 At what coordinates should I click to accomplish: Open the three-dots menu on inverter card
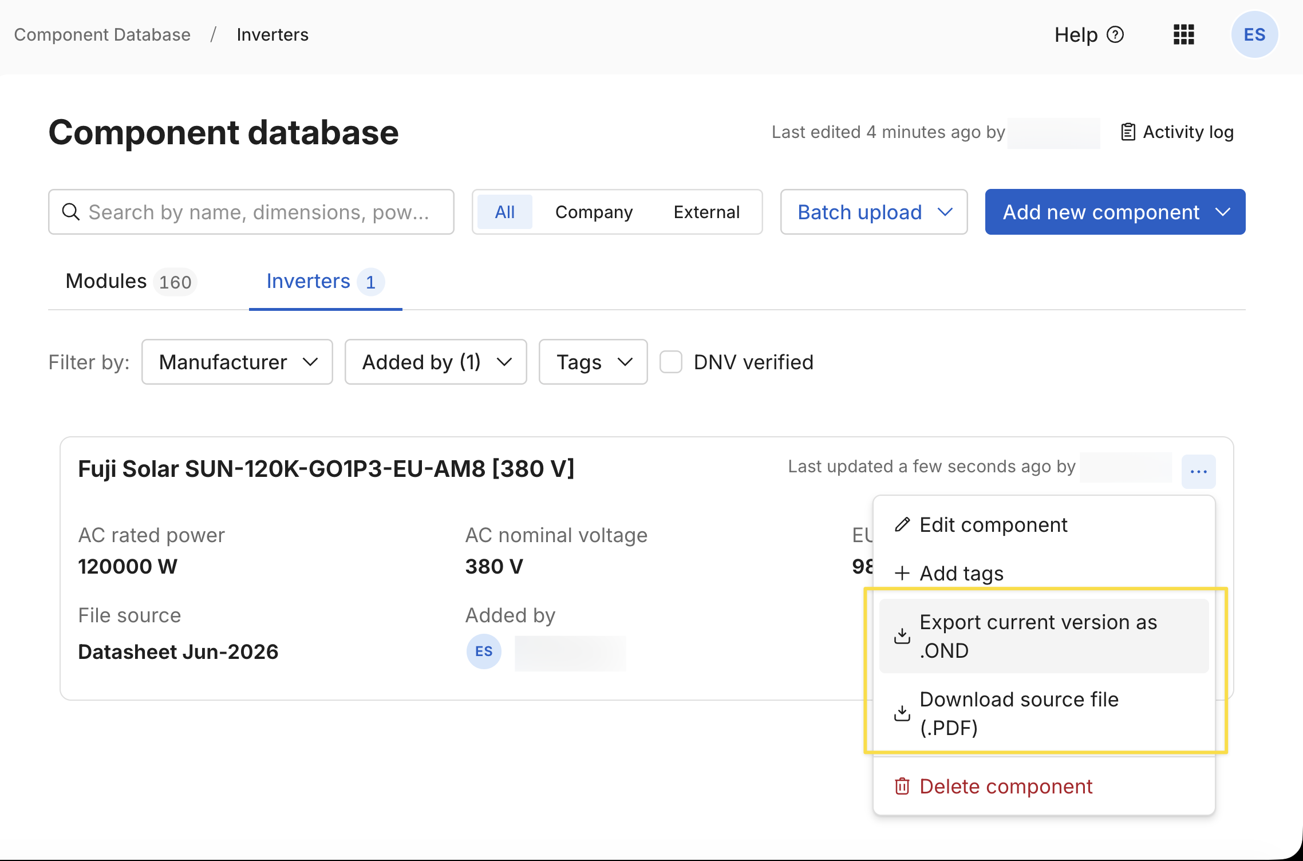[1198, 472]
